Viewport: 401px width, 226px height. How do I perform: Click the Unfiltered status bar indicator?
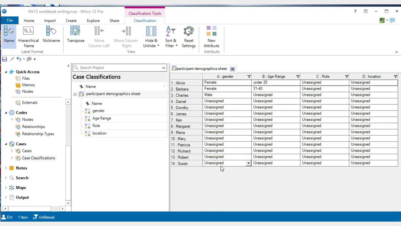click(x=44, y=217)
